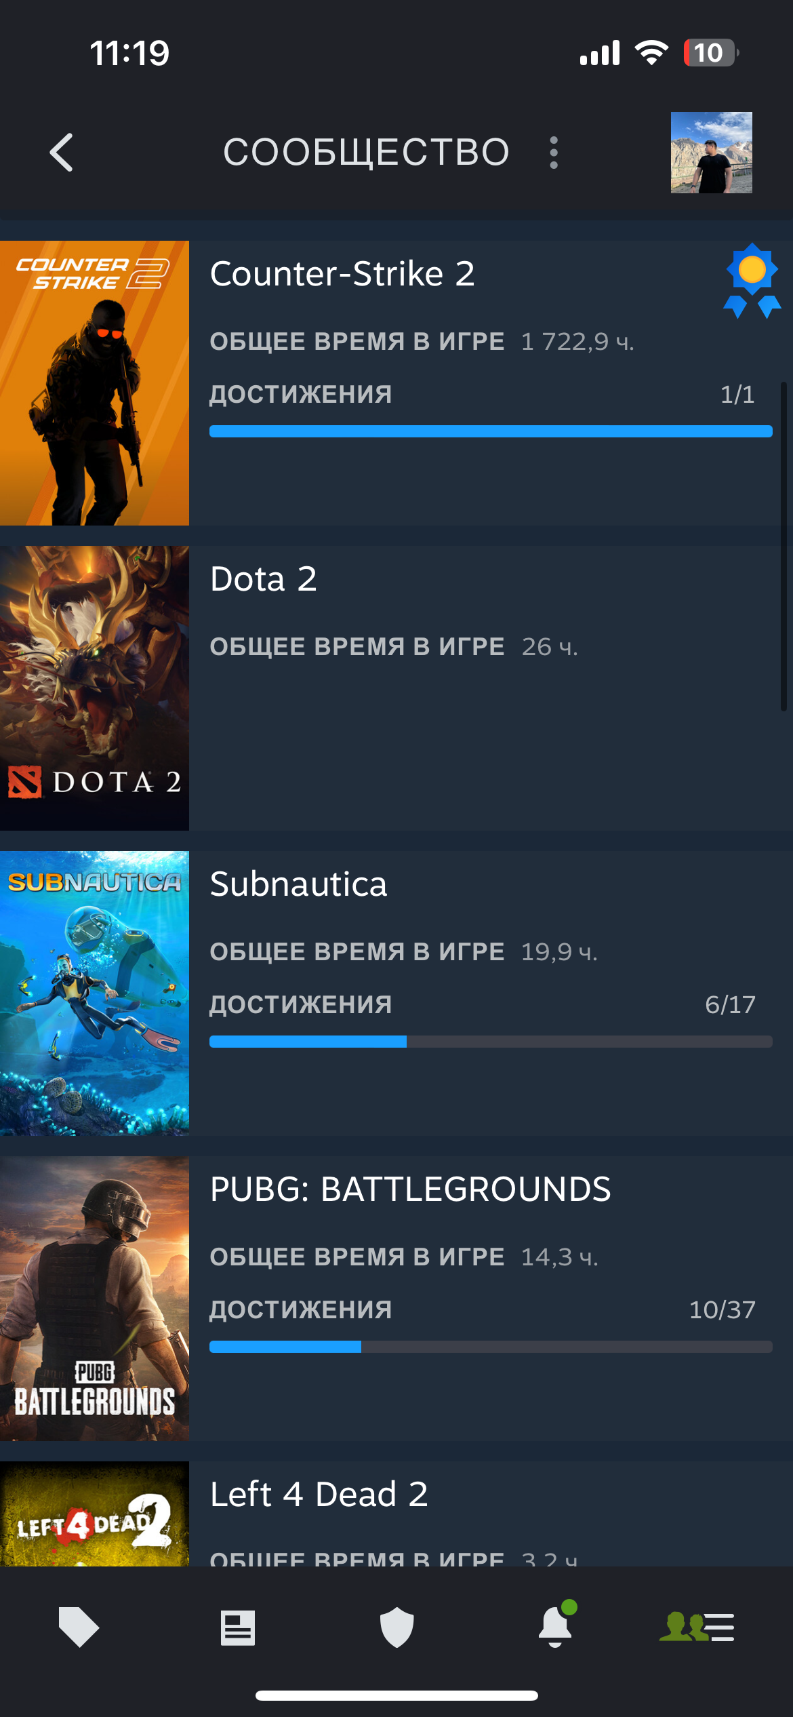Image resolution: width=793 pixels, height=1717 pixels.
Task: Open the Steam Guard shield tab
Action: [396, 1627]
